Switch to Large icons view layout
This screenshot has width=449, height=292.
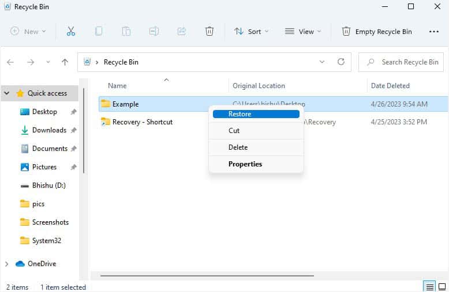click(x=442, y=286)
